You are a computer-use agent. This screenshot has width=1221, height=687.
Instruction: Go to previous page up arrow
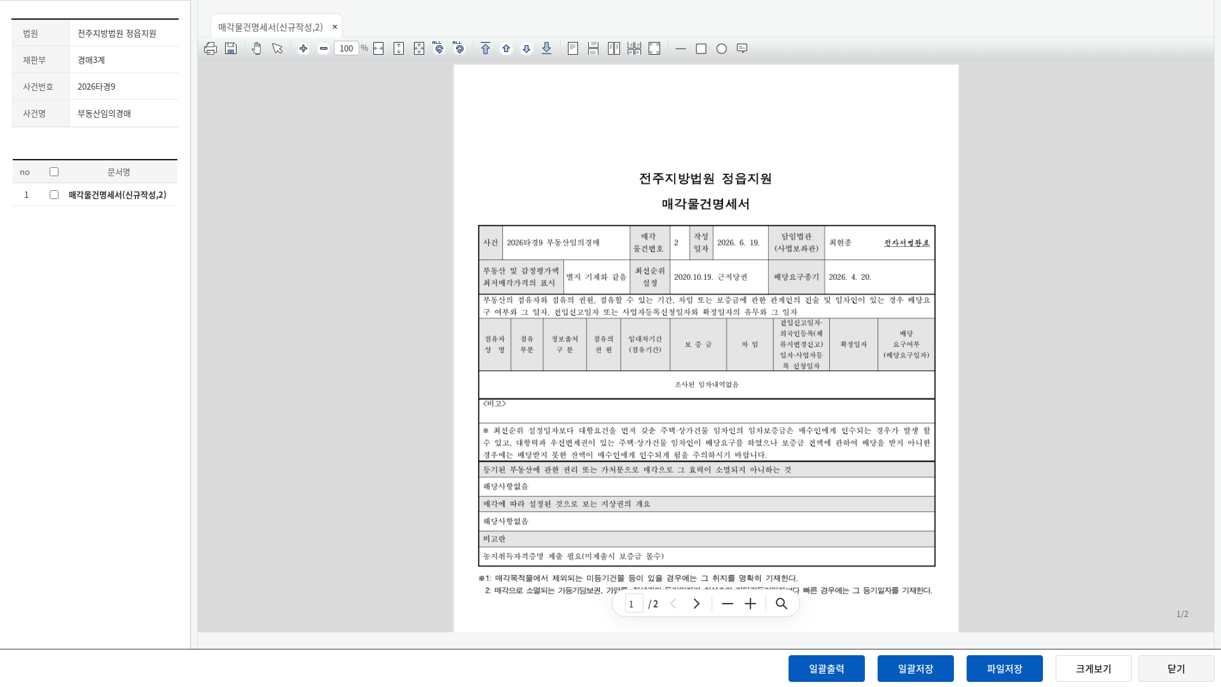click(x=506, y=48)
